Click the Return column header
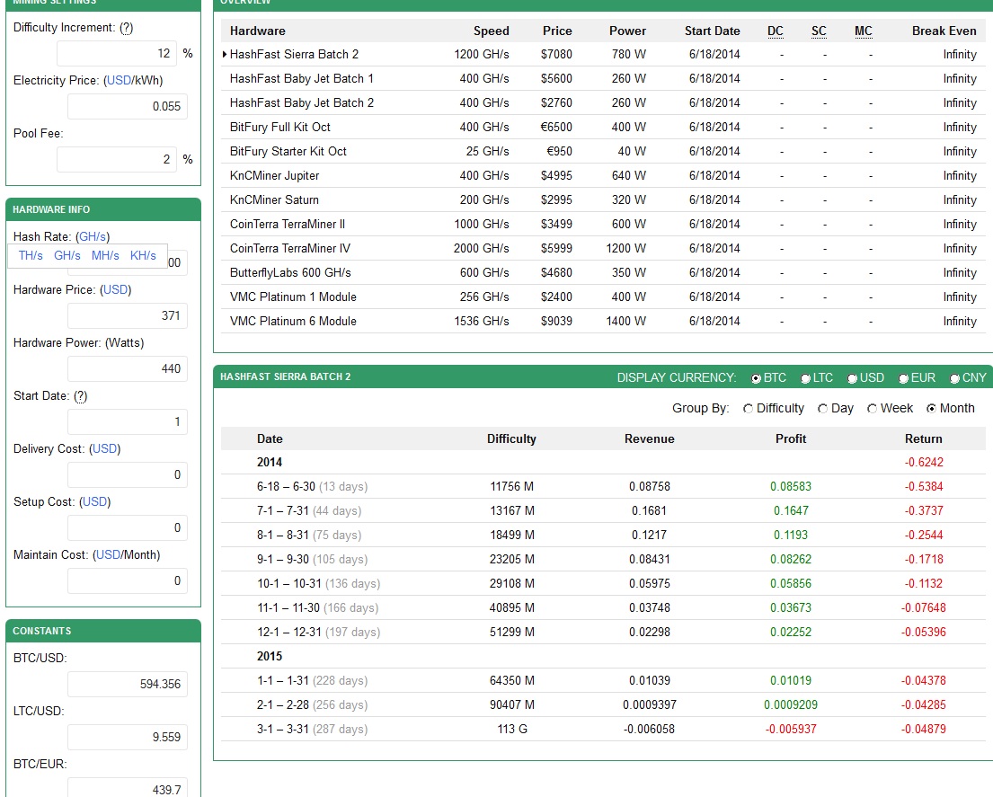993x797 pixels. point(923,438)
